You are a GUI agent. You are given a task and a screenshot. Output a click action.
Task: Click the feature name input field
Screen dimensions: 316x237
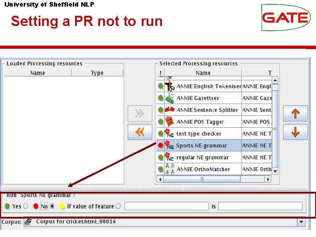pyautogui.click(x=167, y=206)
